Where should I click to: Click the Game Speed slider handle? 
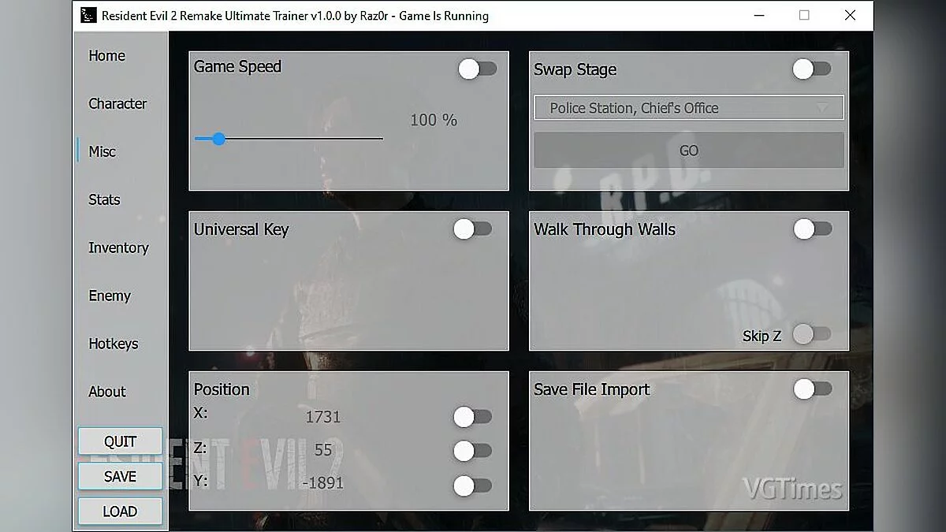click(218, 139)
